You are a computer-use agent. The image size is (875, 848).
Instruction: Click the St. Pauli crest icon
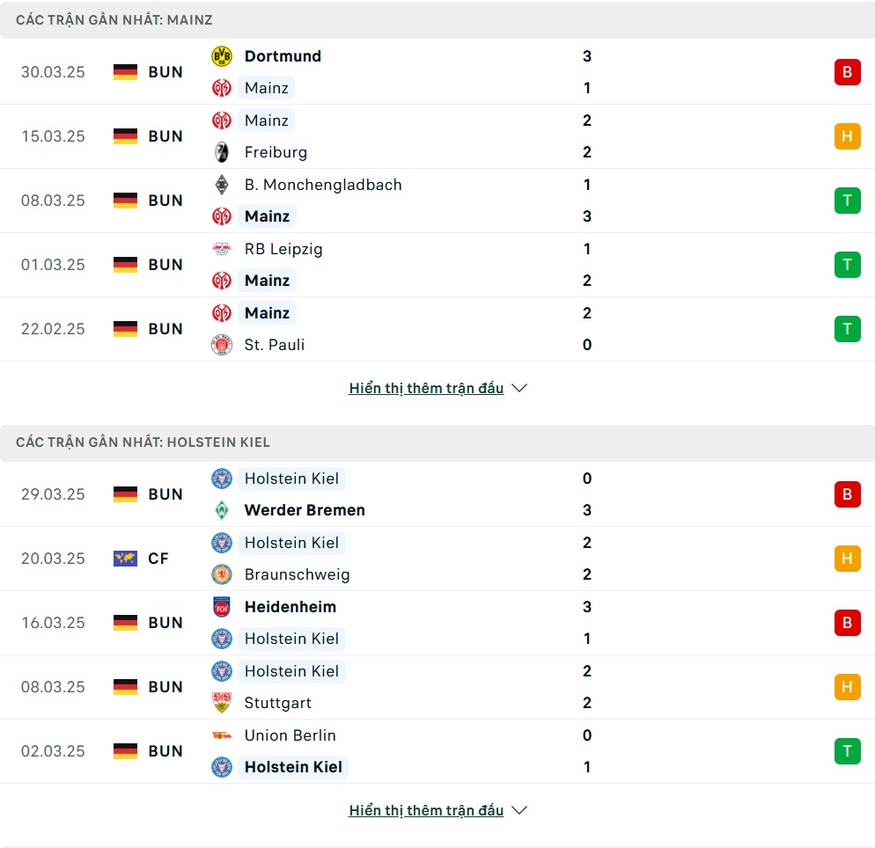coord(222,345)
